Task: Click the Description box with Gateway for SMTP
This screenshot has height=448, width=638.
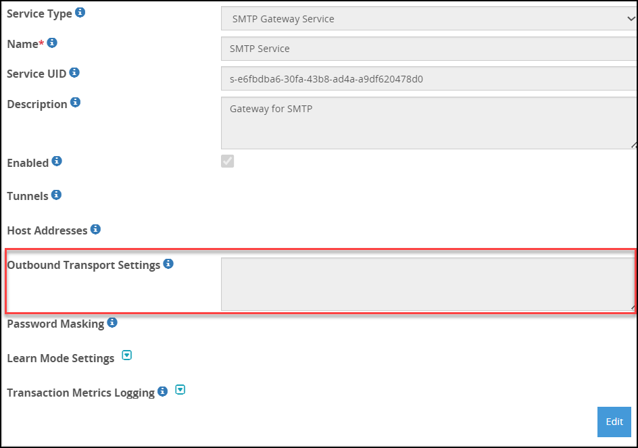Action: click(429, 123)
